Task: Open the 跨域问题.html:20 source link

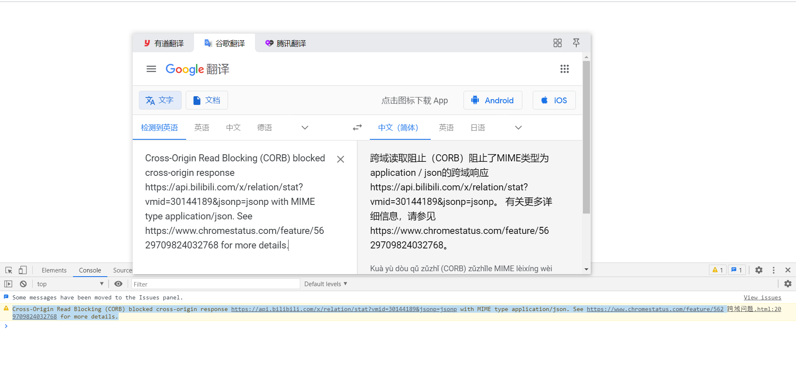Action: click(x=754, y=309)
